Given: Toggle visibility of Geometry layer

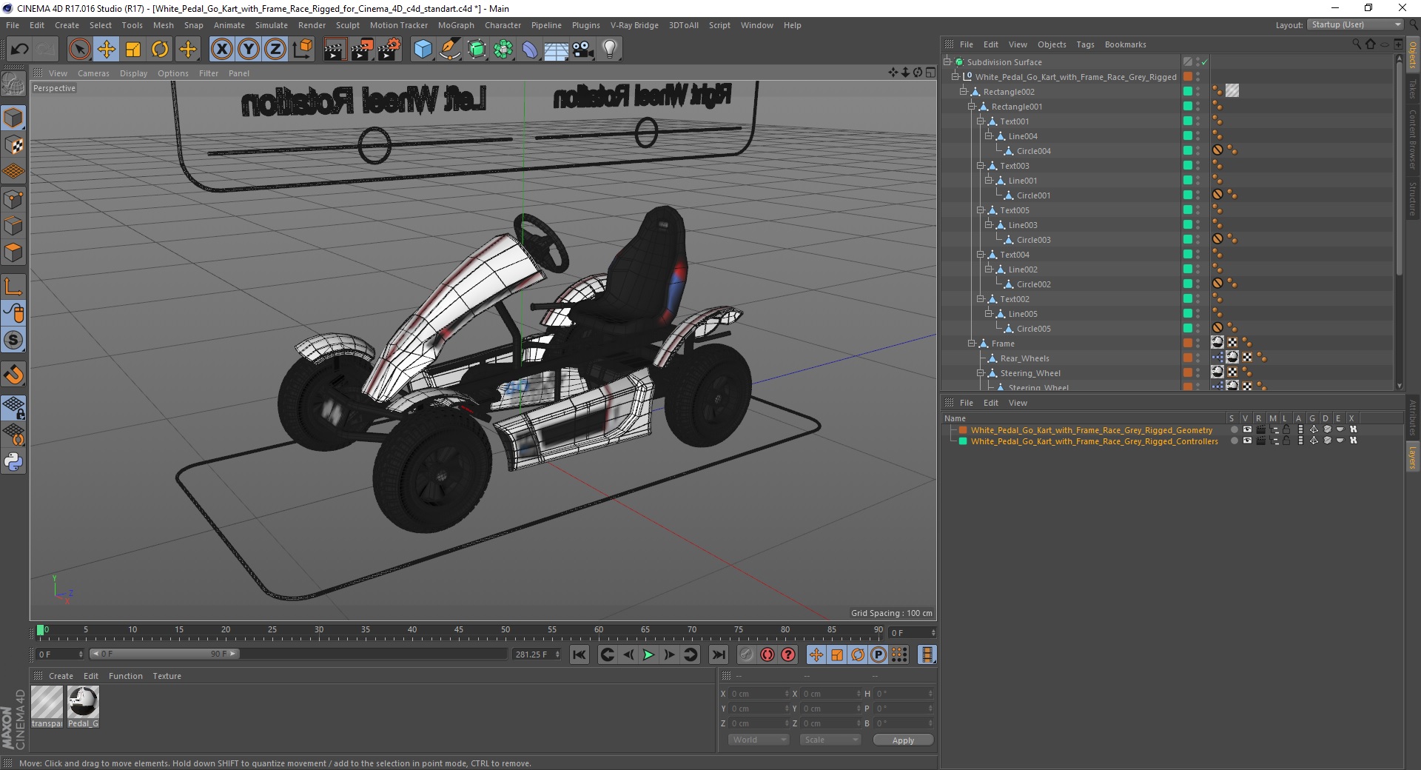Looking at the screenshot, I should coord(1247,429).
